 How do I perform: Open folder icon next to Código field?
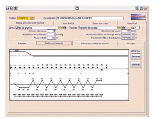pos(33,18)
